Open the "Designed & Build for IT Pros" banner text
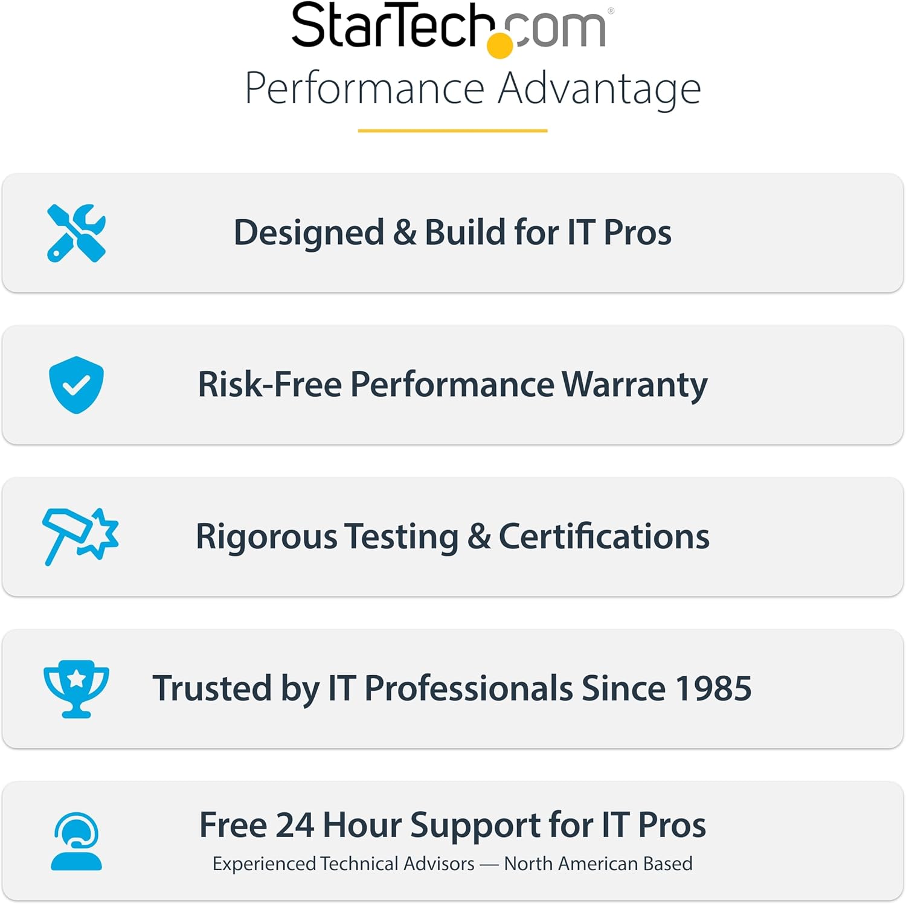This screenshot has width=906, height=904. point(452,232)
